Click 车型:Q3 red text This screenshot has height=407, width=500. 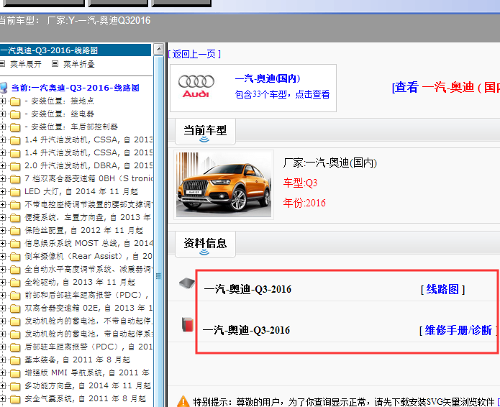pos(300,183)
